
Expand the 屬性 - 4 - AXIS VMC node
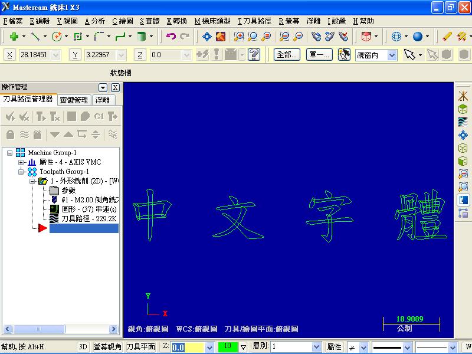pos(21,163)
